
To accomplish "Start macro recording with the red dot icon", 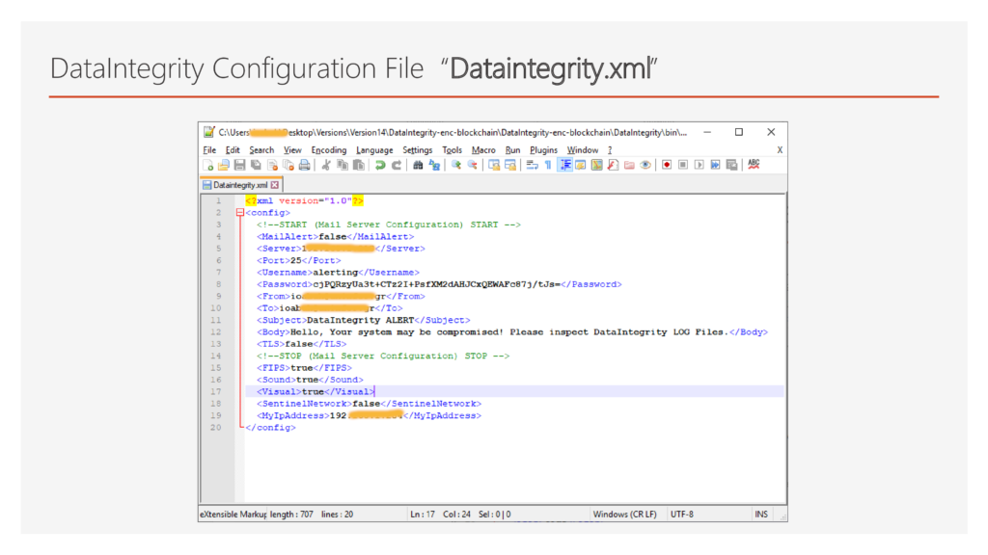I will 666,166.
